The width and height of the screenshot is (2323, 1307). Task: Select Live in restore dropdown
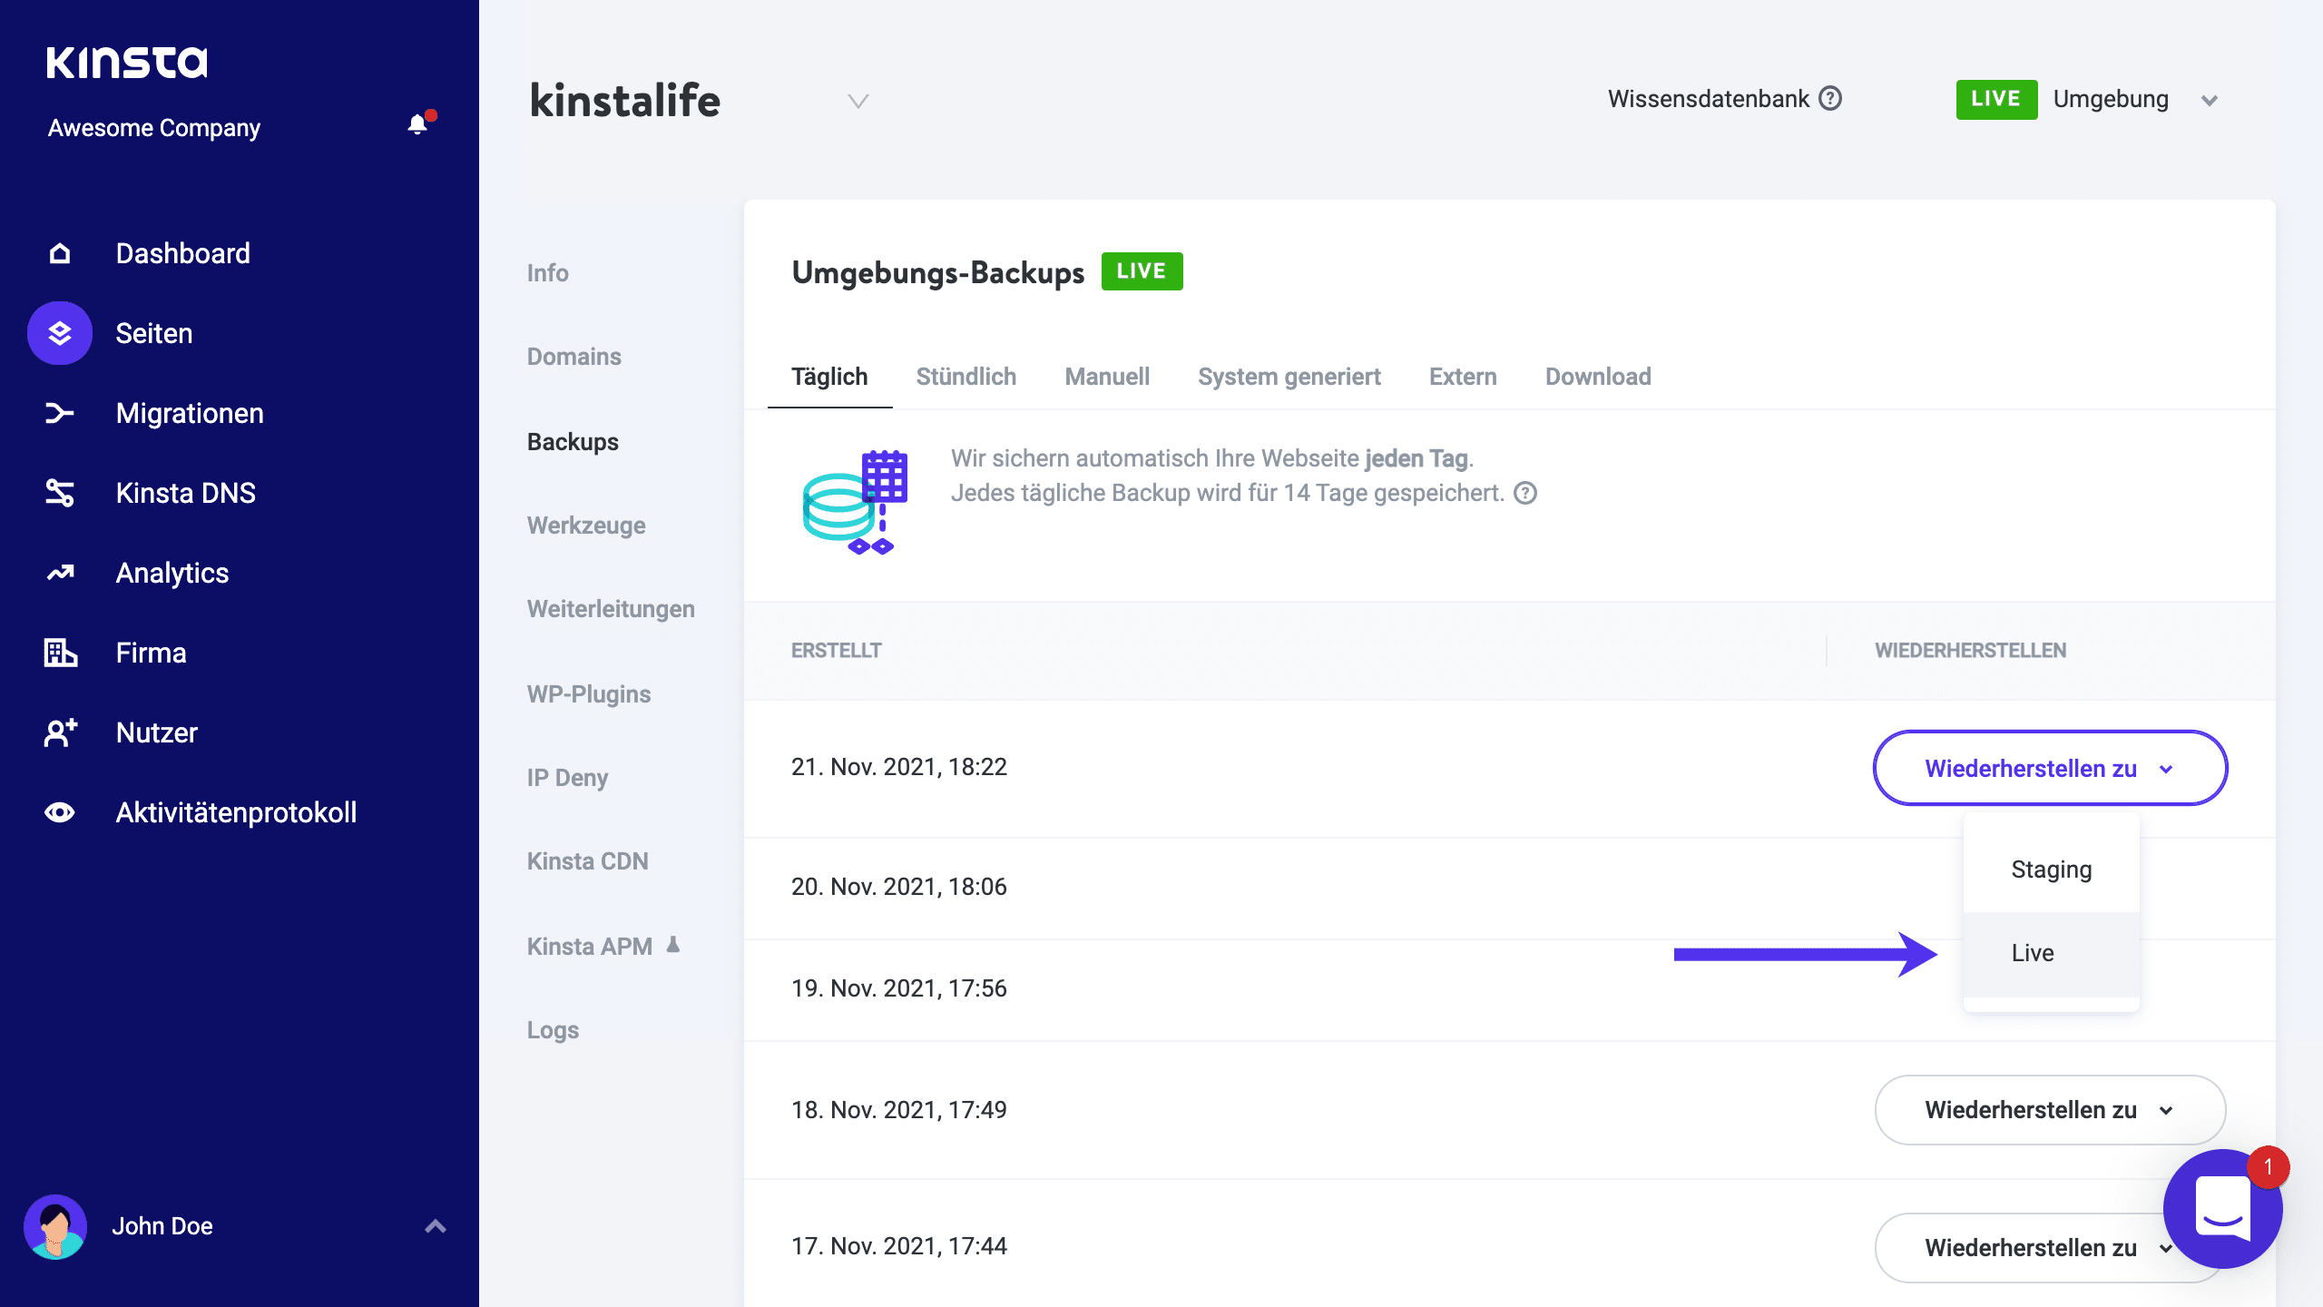2051,953
